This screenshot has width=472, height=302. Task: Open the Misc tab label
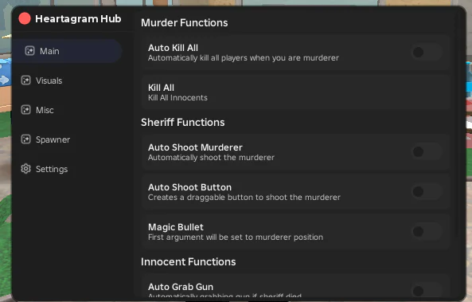45,110
